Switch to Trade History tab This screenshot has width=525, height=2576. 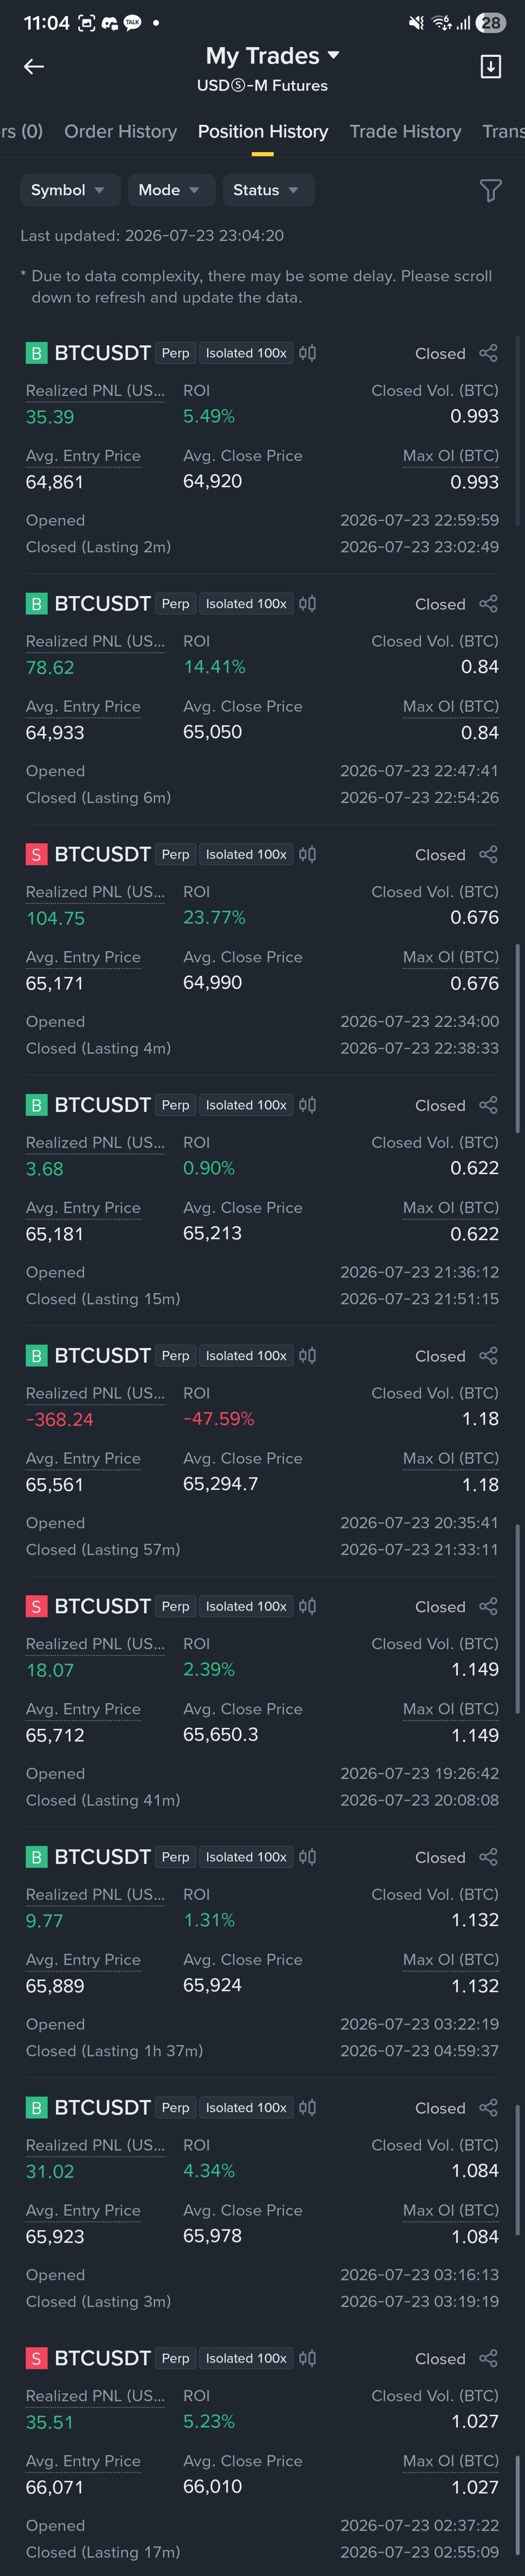click(405, 131)
